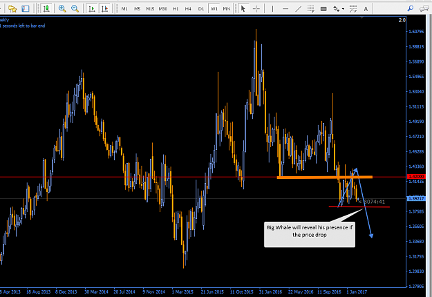
Task: Click date label 21 Jun 2015
Action: coord(212,291)
